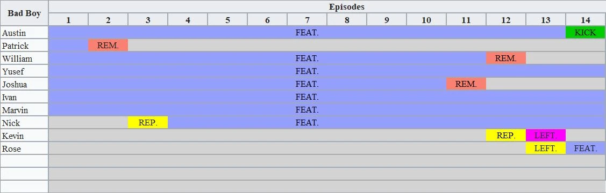The image size is (606, 193).
Task: Select Joshua's REM. cell in episode 11
Action: tap(466, 84)
